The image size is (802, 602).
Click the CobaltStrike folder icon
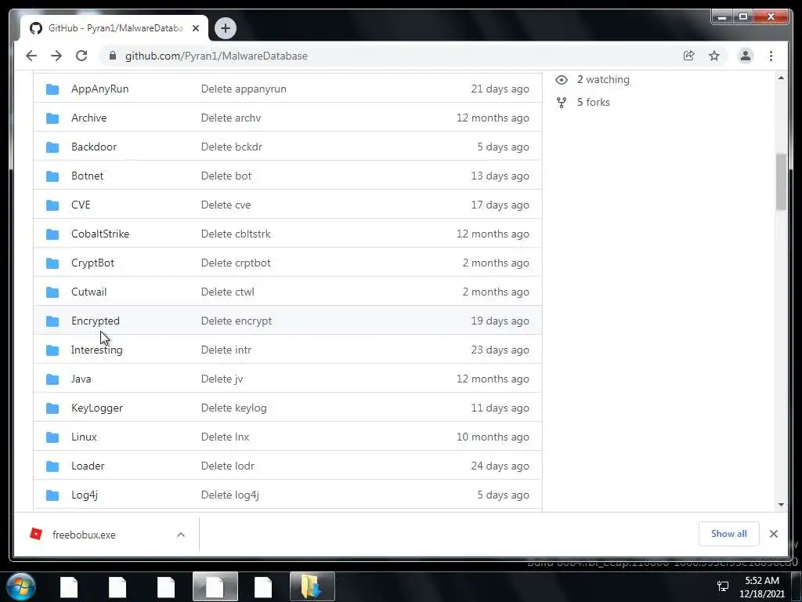[x=52, y=234]
